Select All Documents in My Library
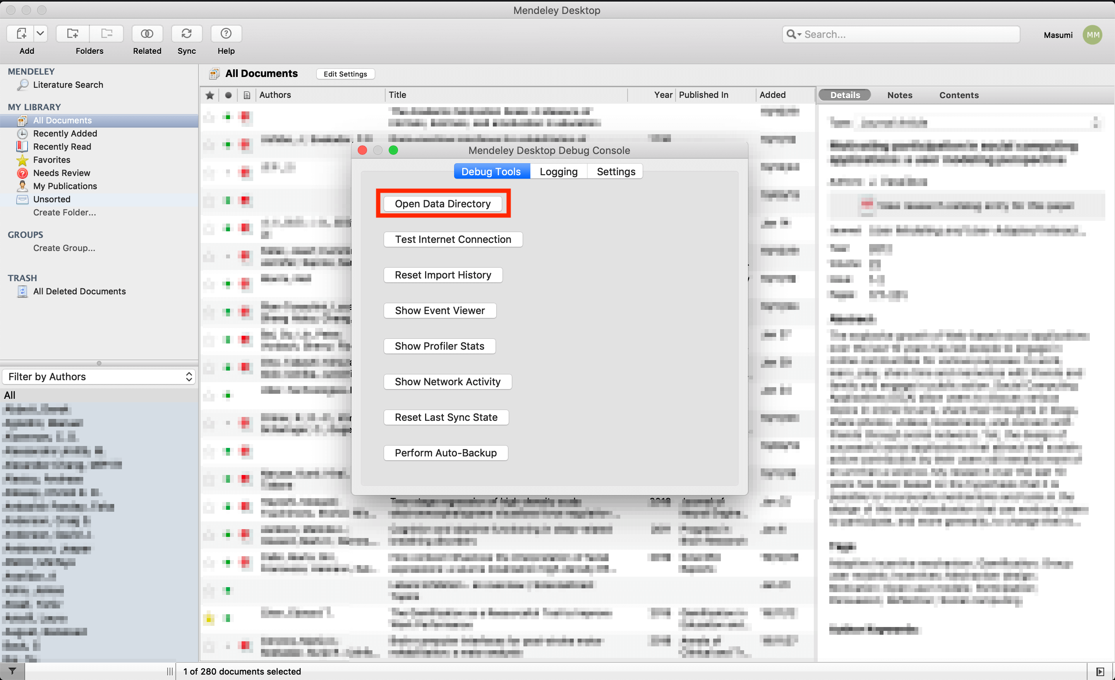Screen dimensions: 1115x680 99,120
